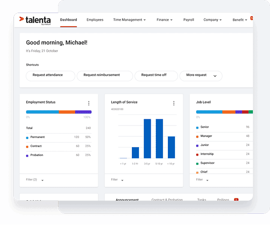The image size is (270, 225).
Task: Click the date text Friday, 21 October
Action: [45, 51]
